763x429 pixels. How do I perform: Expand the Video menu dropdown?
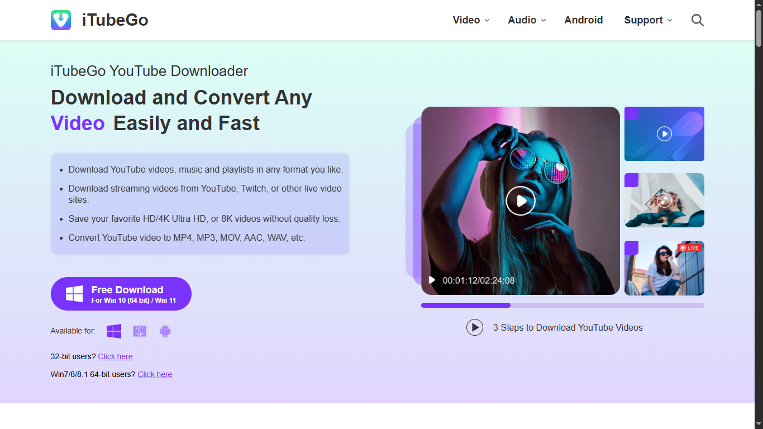[471, 20]
